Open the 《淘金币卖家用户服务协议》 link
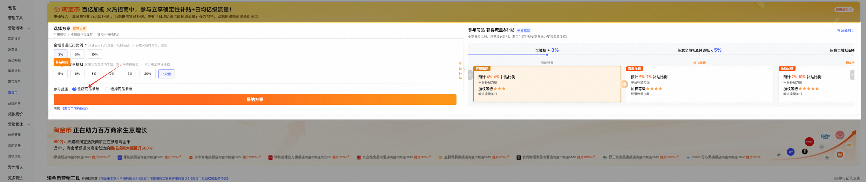 click(x=118, y=179)
